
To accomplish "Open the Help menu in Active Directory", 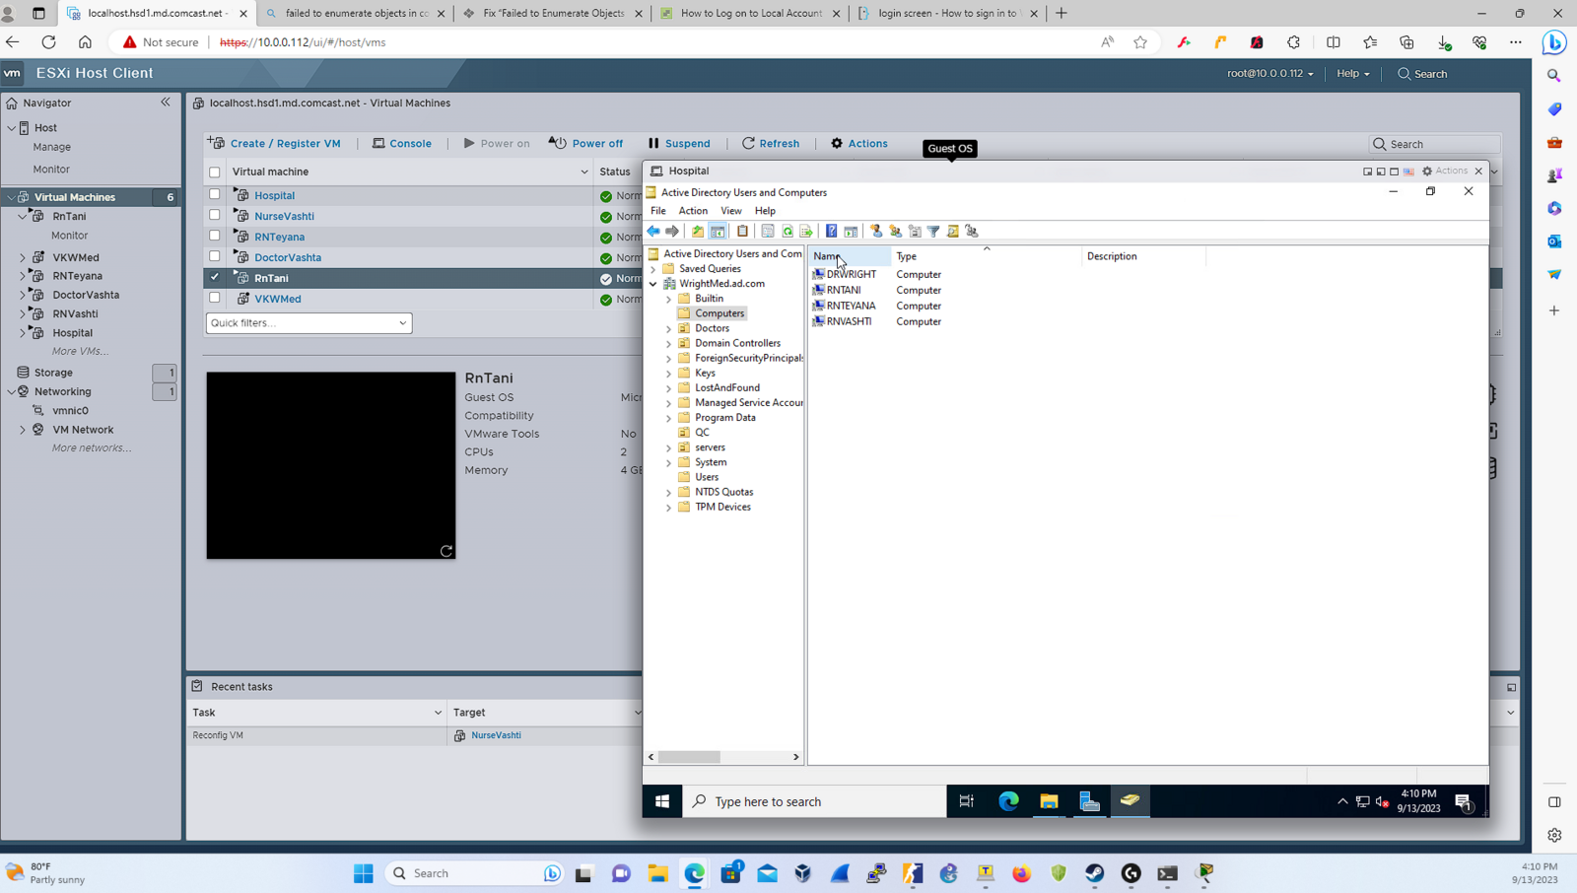I will [x=765, y=211].
